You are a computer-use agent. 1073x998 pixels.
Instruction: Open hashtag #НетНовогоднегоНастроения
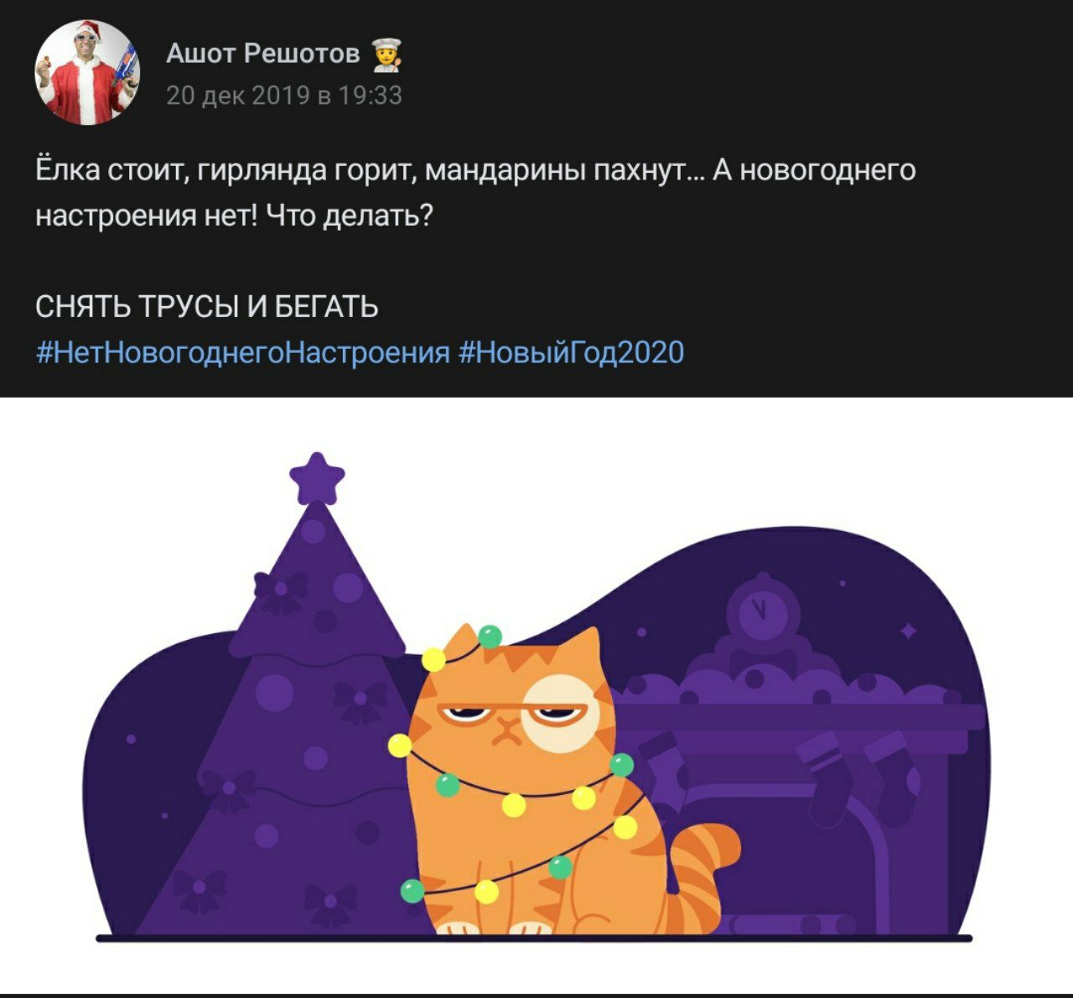[x=243, y=351]
